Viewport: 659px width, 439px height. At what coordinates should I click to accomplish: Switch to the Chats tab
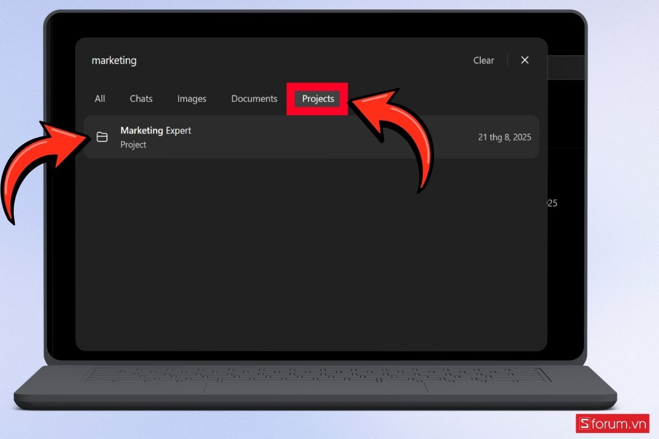141,99
